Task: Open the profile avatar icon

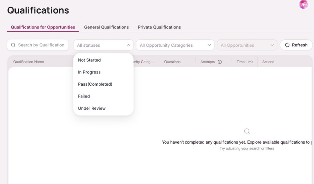Action: point(304,5)
